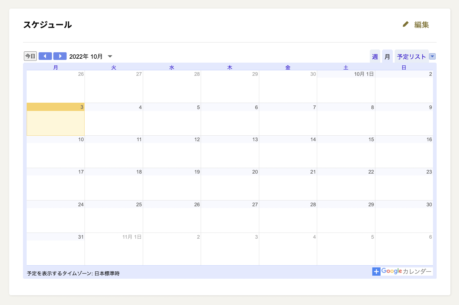Expand the dropdown arrow beside 予定リスト
The image size is (459, 305).
click(x=432, y=57)
